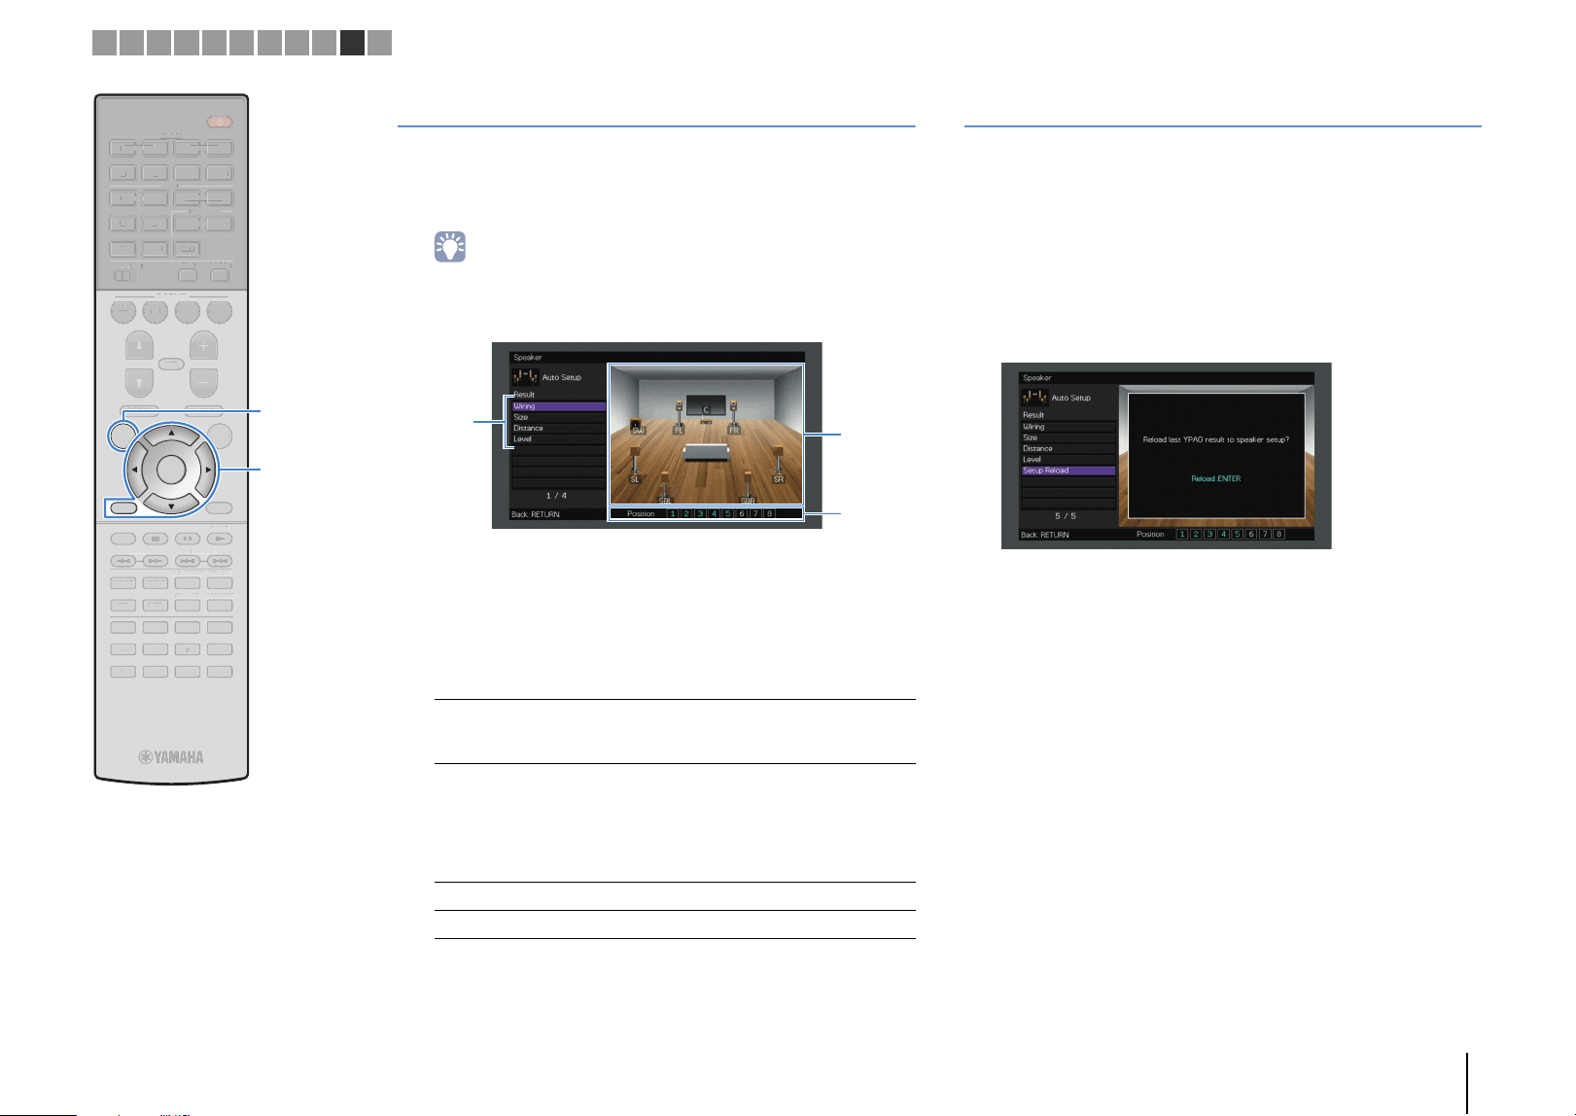1576x1116 pixels.
Task: Click Back:RETURN text in the left Speaker screen
Action: [x=536, y=514]
